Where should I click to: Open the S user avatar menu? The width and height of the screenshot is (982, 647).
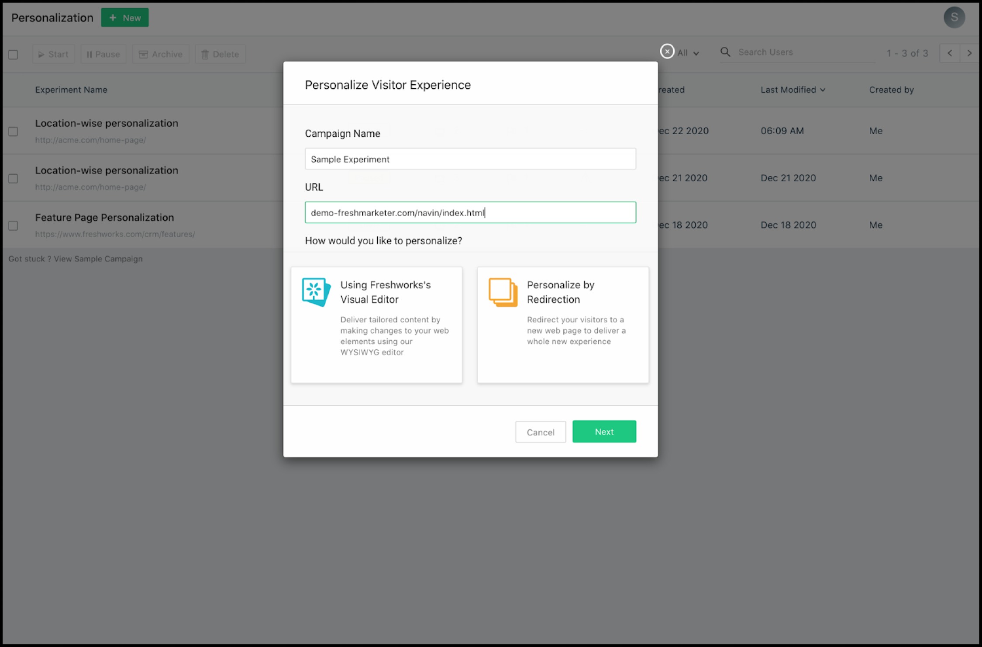pyautogui.click(x=954, y=17)
